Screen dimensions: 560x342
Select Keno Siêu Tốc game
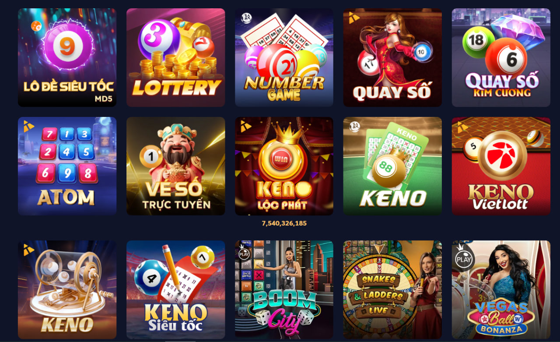[x=175, y=289]
